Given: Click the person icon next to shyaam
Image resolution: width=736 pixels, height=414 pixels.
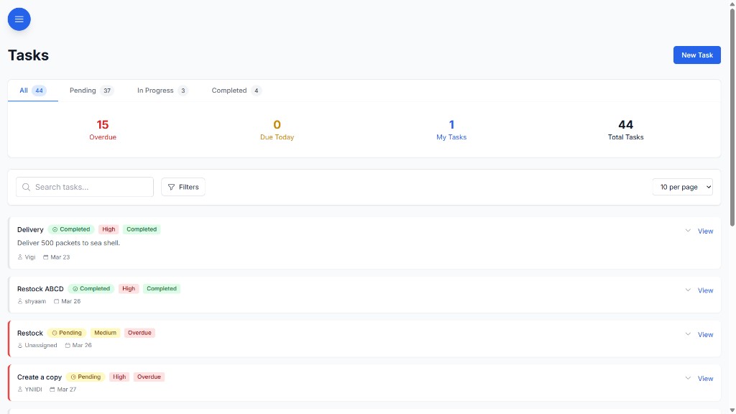Looking at the screenshot, I should [x=20, y=301].
